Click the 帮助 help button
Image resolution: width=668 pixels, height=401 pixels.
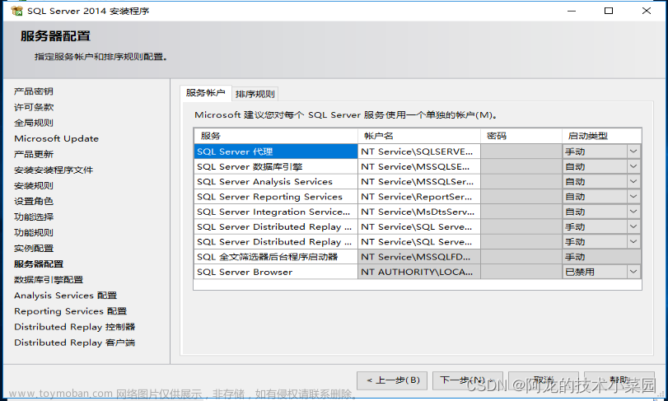click(x=619, y=380)
